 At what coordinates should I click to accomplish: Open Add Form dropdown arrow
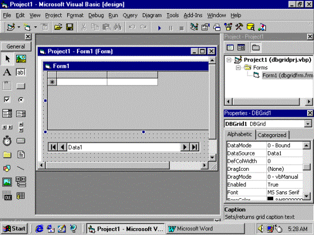click(x=35, y=27)
